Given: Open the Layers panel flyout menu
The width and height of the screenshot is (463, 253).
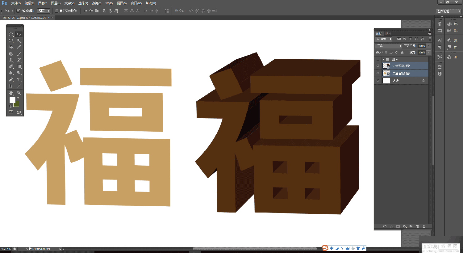Looking at the screenshot, I should point(429,33).
